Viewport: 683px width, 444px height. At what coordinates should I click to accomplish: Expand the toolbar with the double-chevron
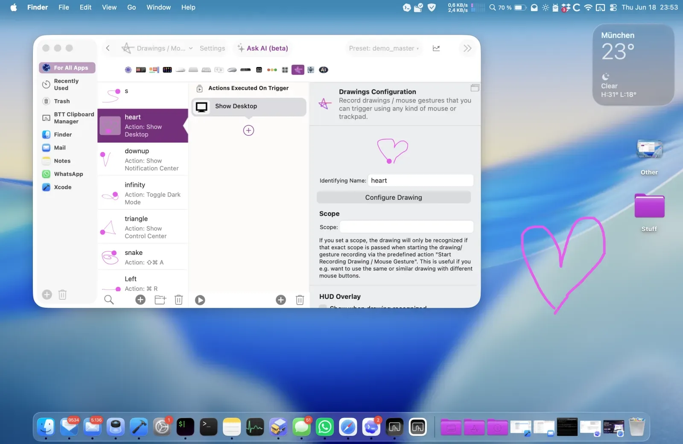[x=467, y=48]
